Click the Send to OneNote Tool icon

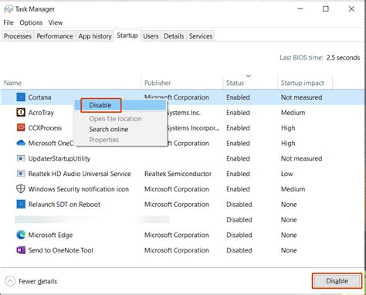click(21, 250)
